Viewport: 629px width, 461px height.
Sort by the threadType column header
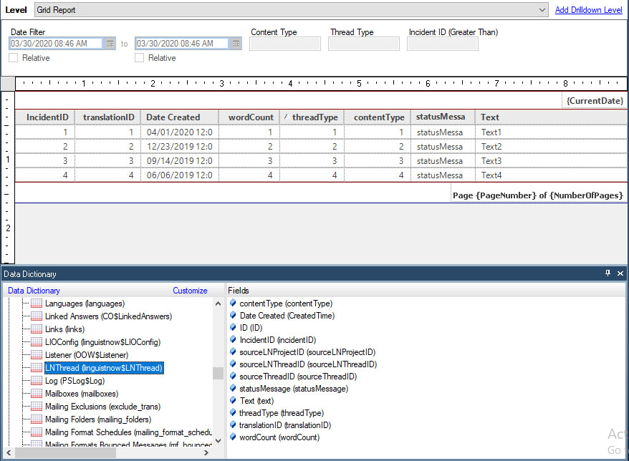[314, 117]
